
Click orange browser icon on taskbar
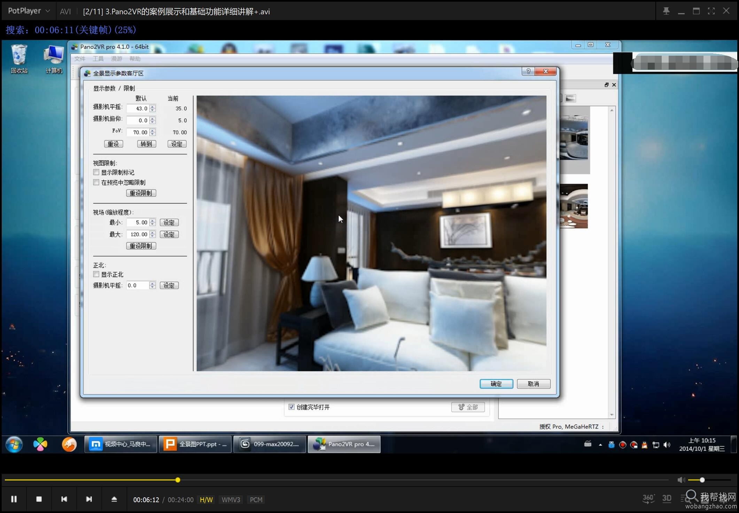pos(69,444)
